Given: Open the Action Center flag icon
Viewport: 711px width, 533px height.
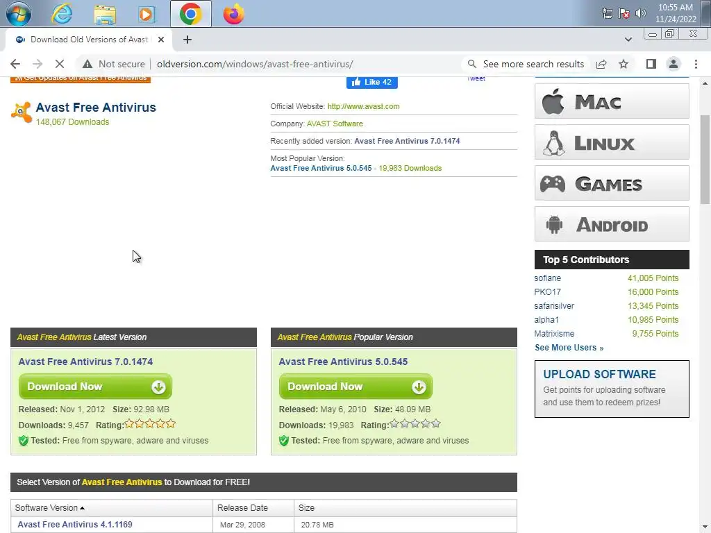Looking at the screenshot, I should coord(624,14).
